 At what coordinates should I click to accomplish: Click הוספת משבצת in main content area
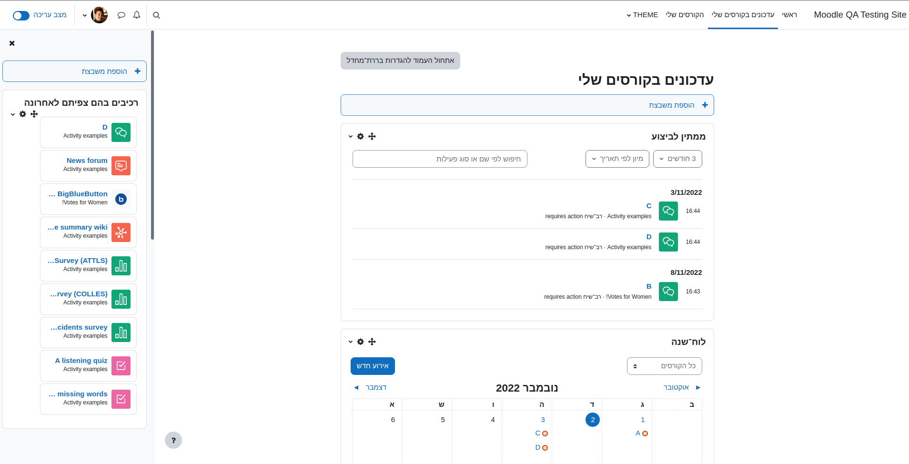(527, 105)
